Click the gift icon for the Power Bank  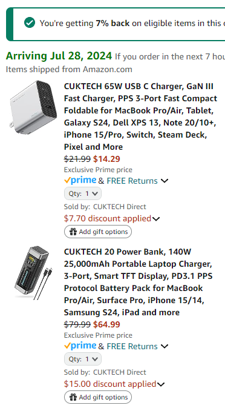73,397
